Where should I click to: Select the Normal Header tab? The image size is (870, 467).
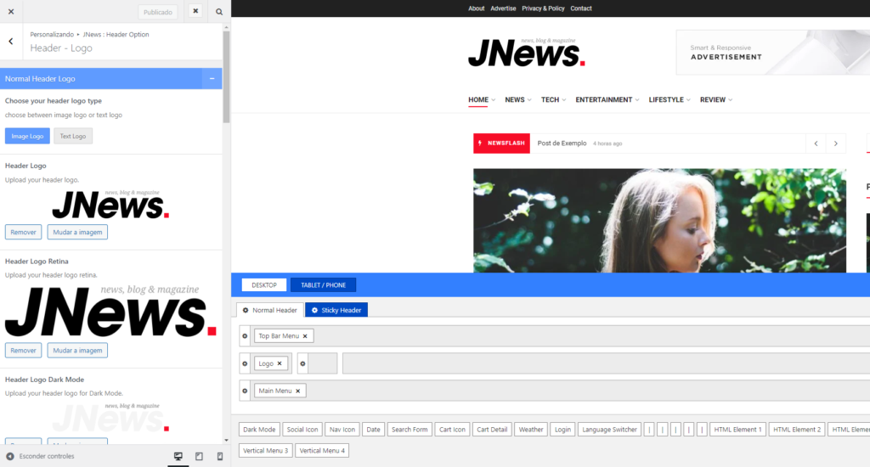tap(270, 310)
